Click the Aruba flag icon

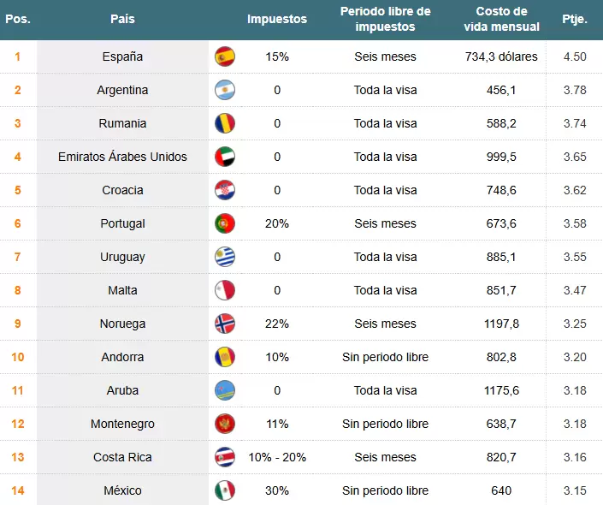pyautogui.click(x=225, y=391)
